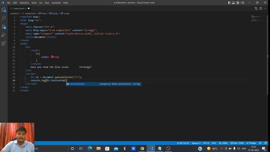The width and height of the screenshot is (270, 152).
Task: Click the 40°C weather widget
Action: tap(212, 148)
